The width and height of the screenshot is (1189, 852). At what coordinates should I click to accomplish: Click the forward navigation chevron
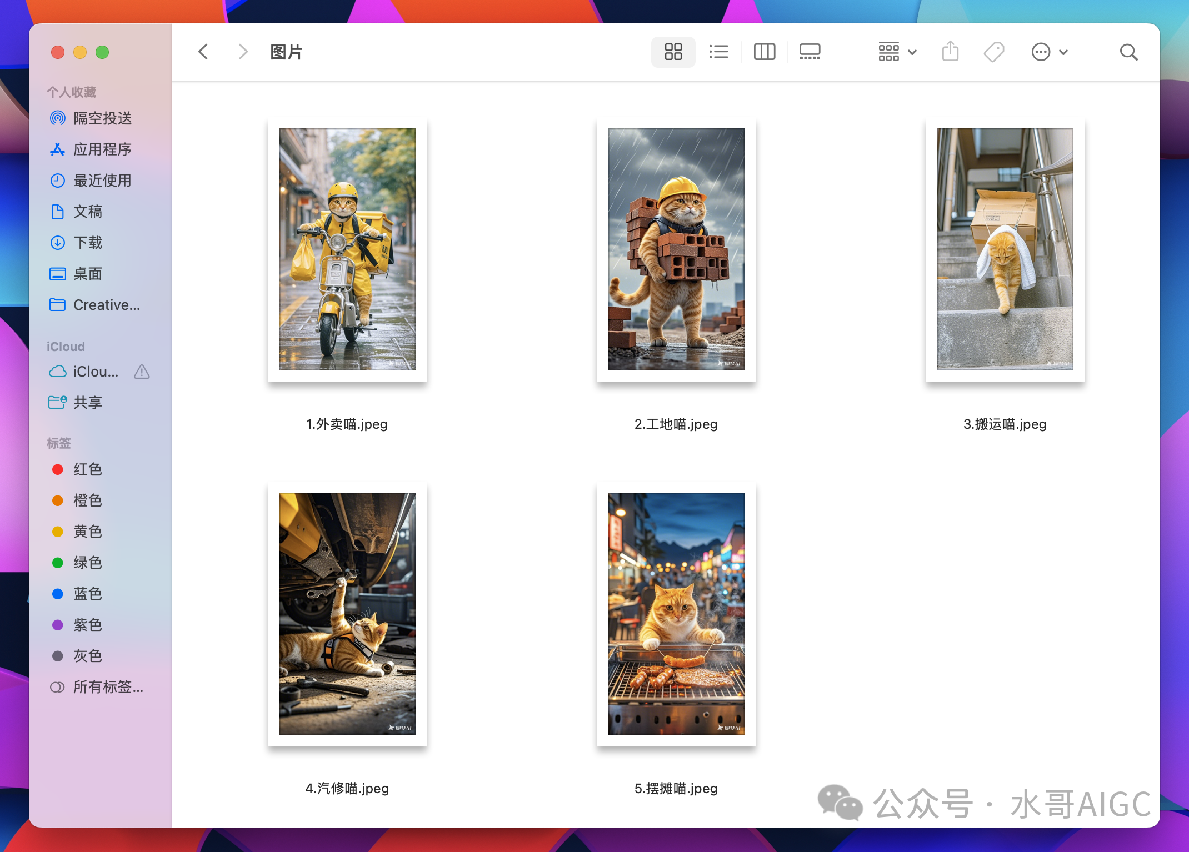[x=242, y=52]
